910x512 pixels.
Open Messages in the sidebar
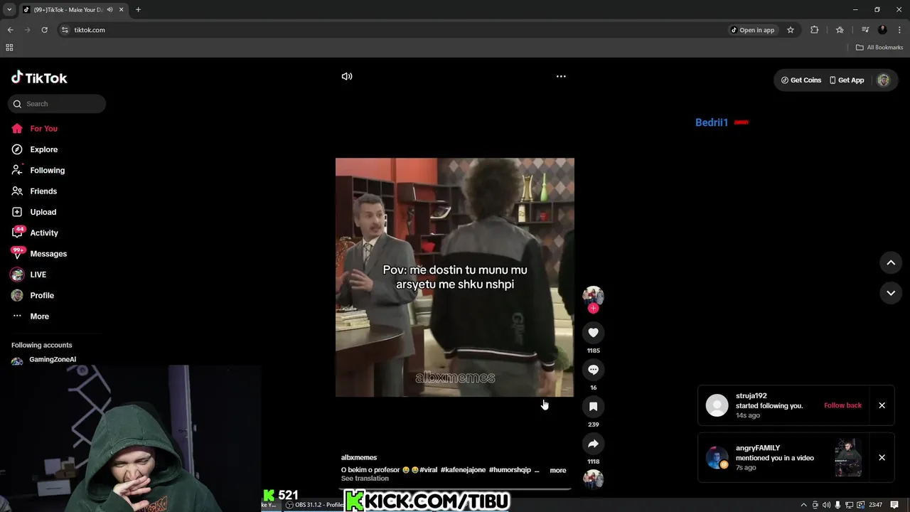click(48, 254)
